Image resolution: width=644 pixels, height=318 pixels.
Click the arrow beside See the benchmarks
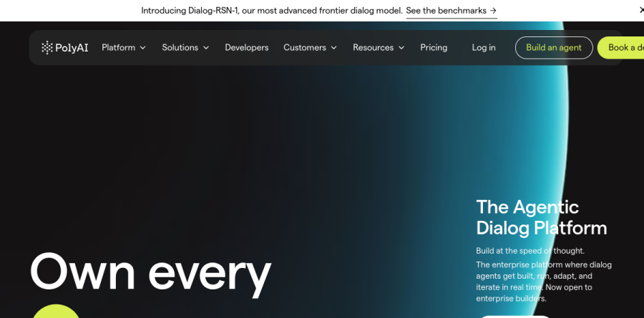[493, 11]
